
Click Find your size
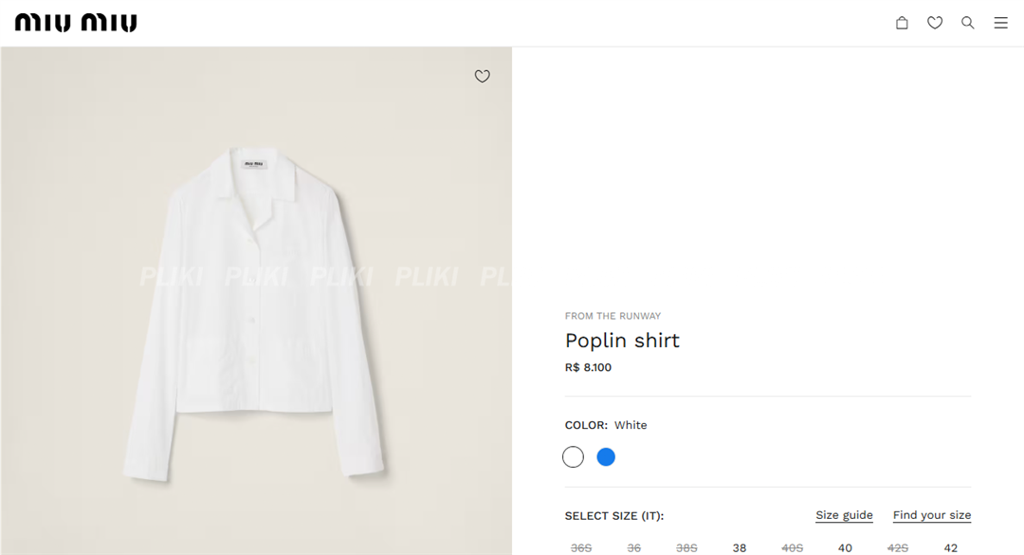pyautogui.click(x=932, y=514)
